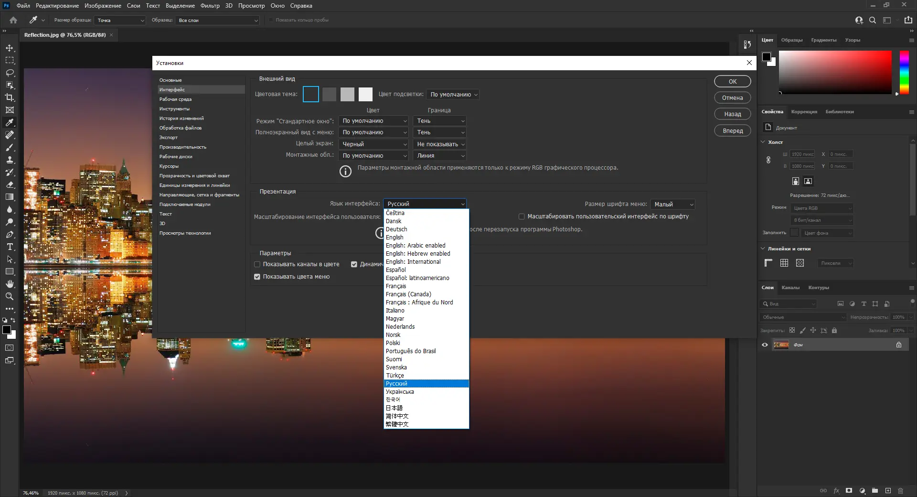Select the medium-dark gray color theme swatch

click(x=329, y=94)
